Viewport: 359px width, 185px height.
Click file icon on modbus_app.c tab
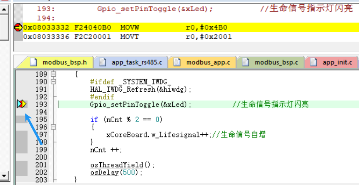(177, 62)
